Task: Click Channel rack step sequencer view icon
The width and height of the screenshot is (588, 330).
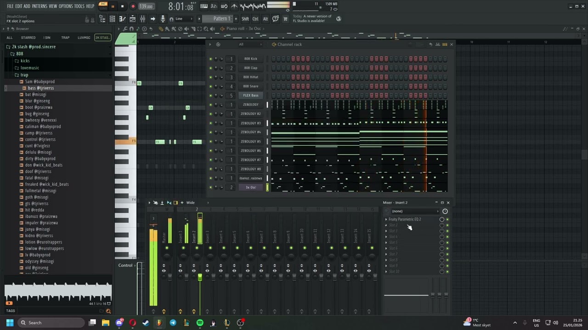Action: tap(445, 44)
